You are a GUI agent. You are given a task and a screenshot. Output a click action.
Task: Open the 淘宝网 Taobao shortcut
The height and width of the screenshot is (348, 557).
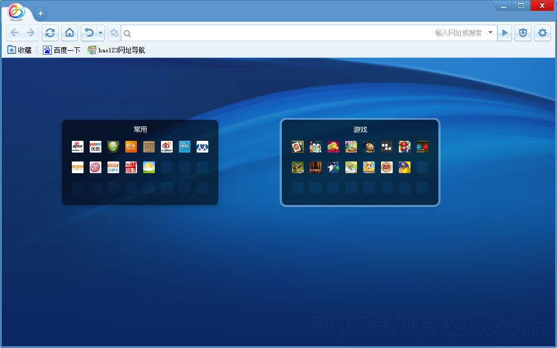tap(78, 167)
